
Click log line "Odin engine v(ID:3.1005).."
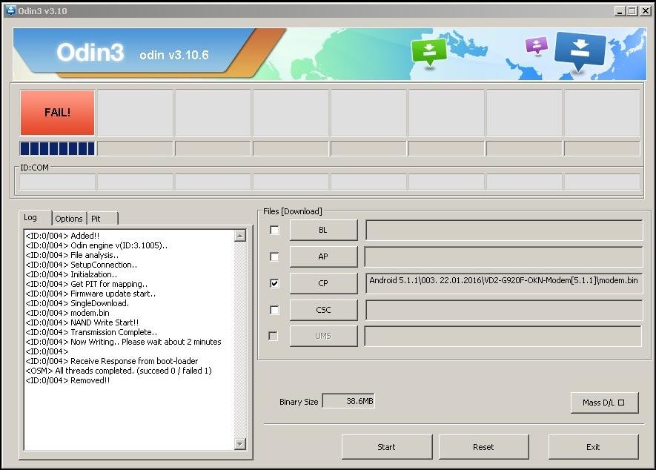(x=96, y=245)
